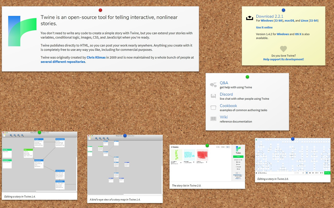Screen dimensions: 334x208
Task: Open the Cookbook link
Action: click(x=228, y=106)
